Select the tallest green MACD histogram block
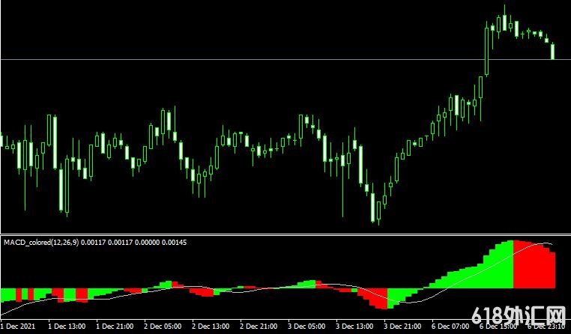571x334 pixels. (x=506, y=264)
